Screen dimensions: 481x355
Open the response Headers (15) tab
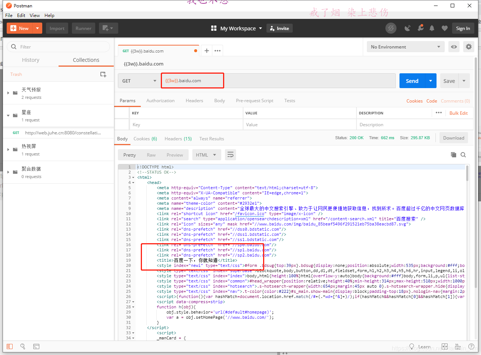tap(178, 139)
